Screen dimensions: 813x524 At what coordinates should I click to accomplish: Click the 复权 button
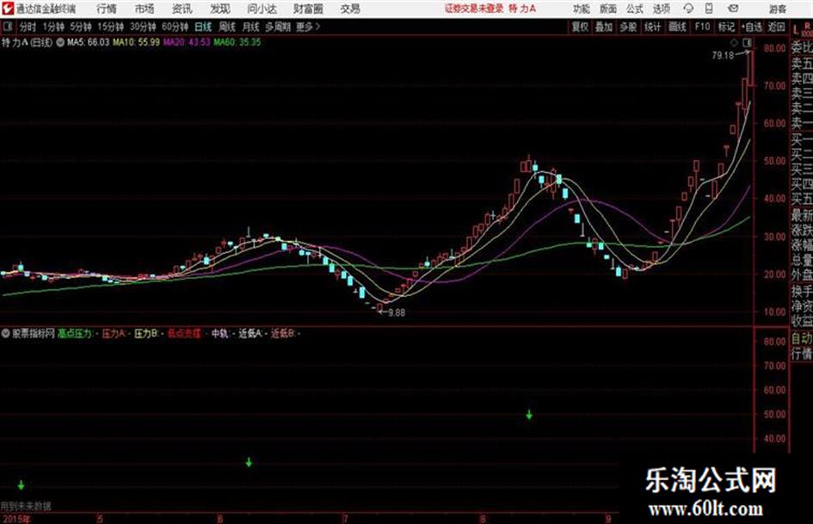tap(580, 27)
